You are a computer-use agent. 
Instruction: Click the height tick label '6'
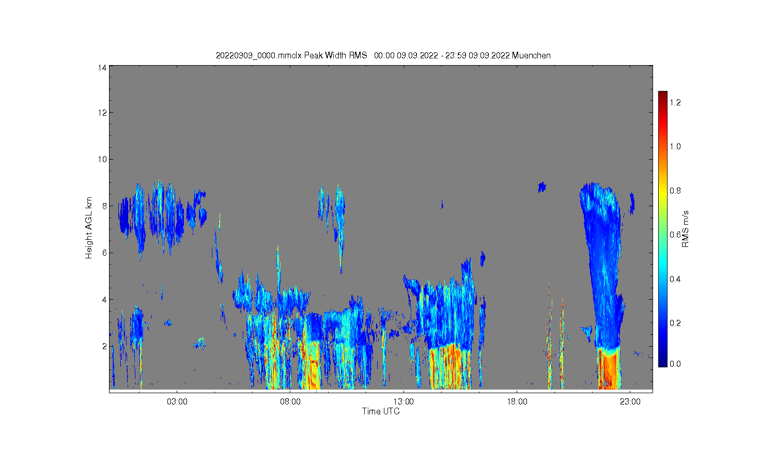[104, 253]
